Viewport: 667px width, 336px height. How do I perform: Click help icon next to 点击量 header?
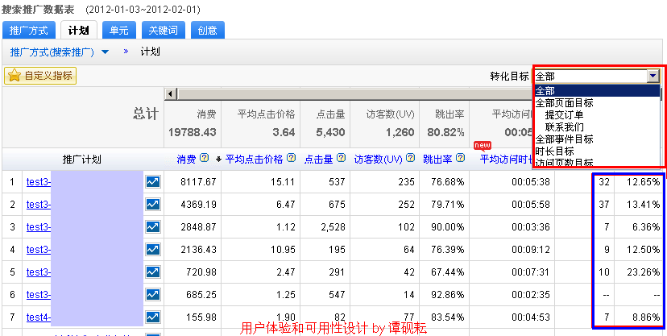pyautogui.click(x=342, y=158)
